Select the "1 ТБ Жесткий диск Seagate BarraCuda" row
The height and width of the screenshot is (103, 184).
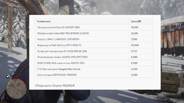[x=94, y=69]
